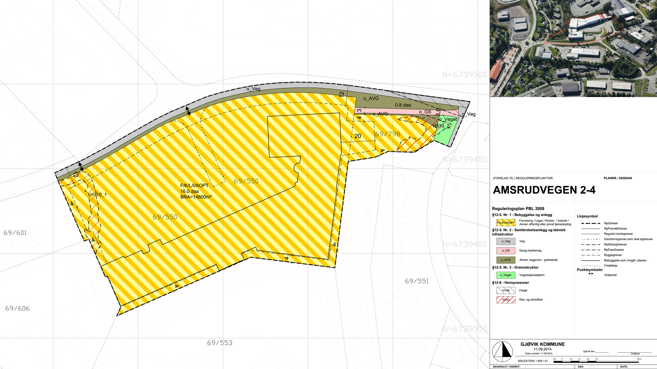The height and width of the screenshot is (369, 657).
Task: Click the H310_2 hazard zone label
Action: click(x=441, y=126)
